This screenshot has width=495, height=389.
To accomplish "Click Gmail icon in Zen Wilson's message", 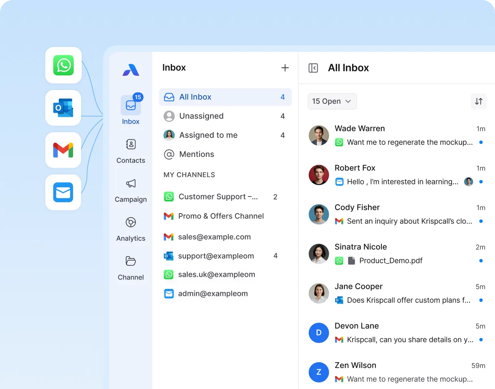I will click(x=339, y=379).
